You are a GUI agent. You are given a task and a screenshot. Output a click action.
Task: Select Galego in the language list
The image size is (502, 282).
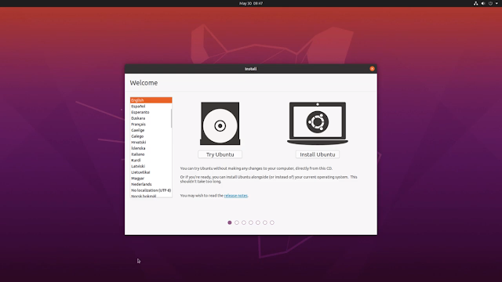[x=151, y=136]
